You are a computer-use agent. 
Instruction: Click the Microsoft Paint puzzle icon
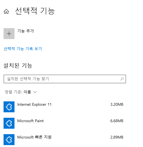click(9, 123)
